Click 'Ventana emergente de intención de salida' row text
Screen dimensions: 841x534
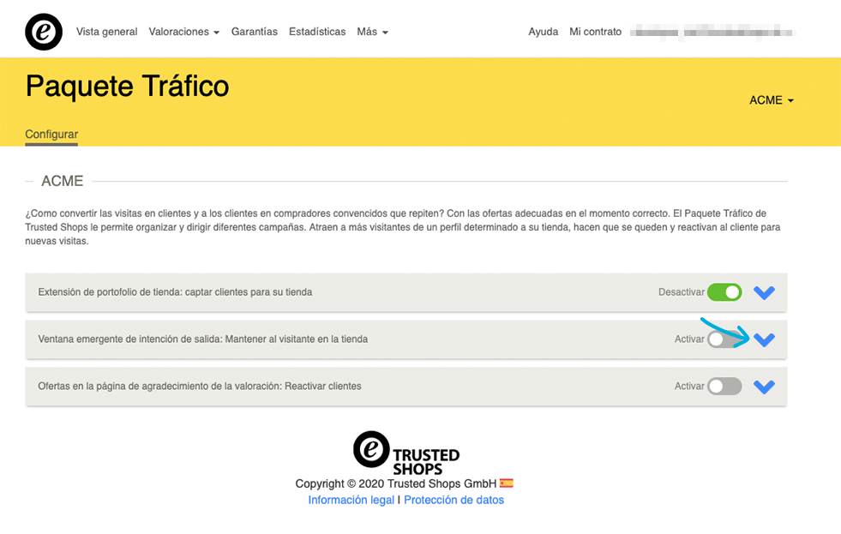click(202, 339)
